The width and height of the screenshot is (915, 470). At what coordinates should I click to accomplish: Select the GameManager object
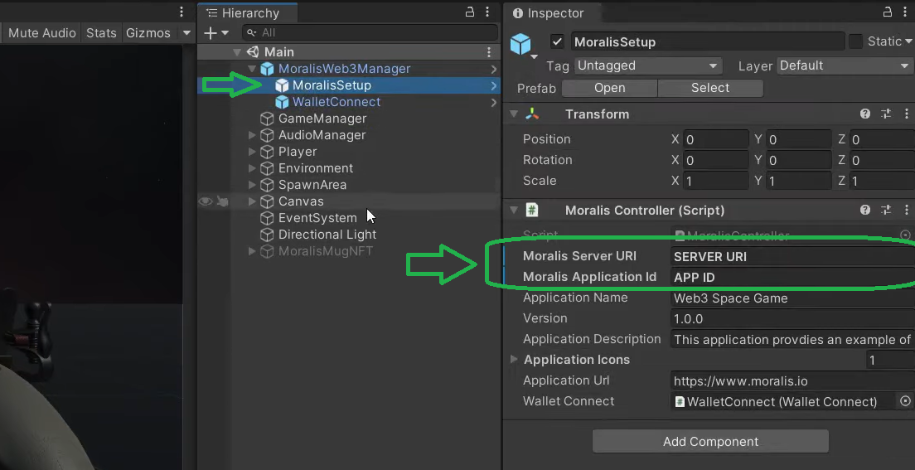click(x=322, y=119)
